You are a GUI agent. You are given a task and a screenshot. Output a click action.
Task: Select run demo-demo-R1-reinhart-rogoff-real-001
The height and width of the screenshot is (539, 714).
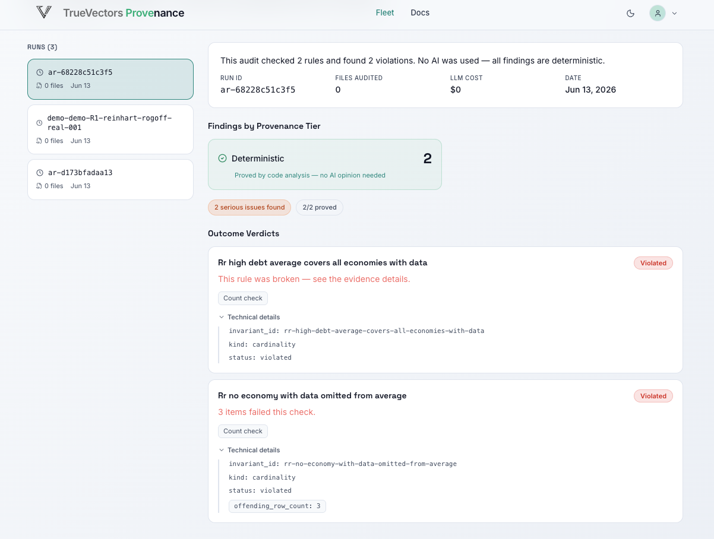point(110,129)
